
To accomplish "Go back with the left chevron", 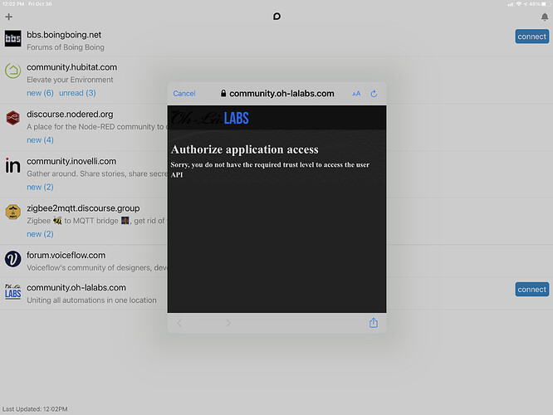I will pos(179,323).
